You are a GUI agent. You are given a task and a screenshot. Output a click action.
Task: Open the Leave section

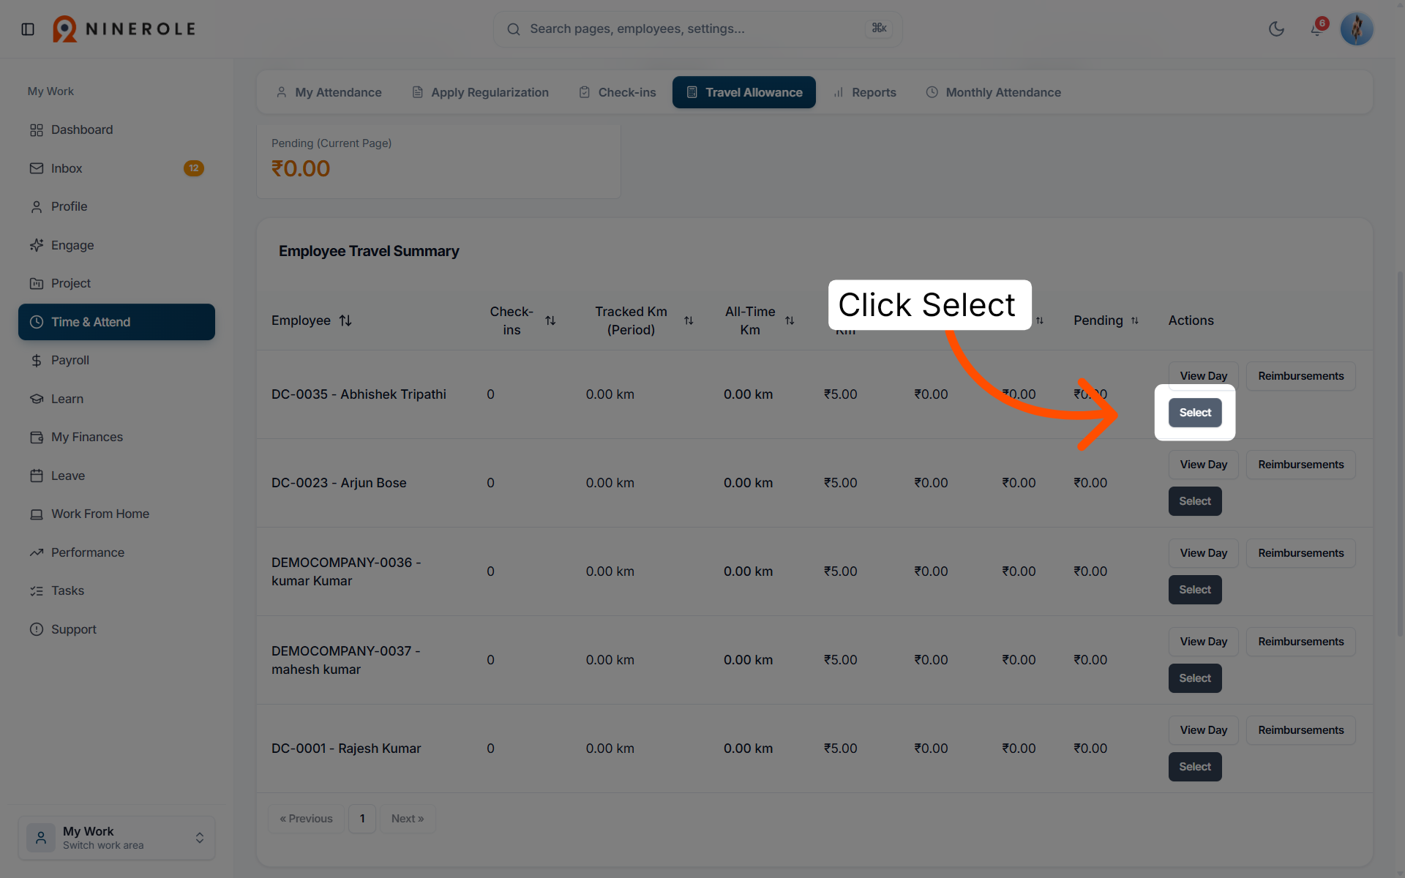(x=116, y=476)
